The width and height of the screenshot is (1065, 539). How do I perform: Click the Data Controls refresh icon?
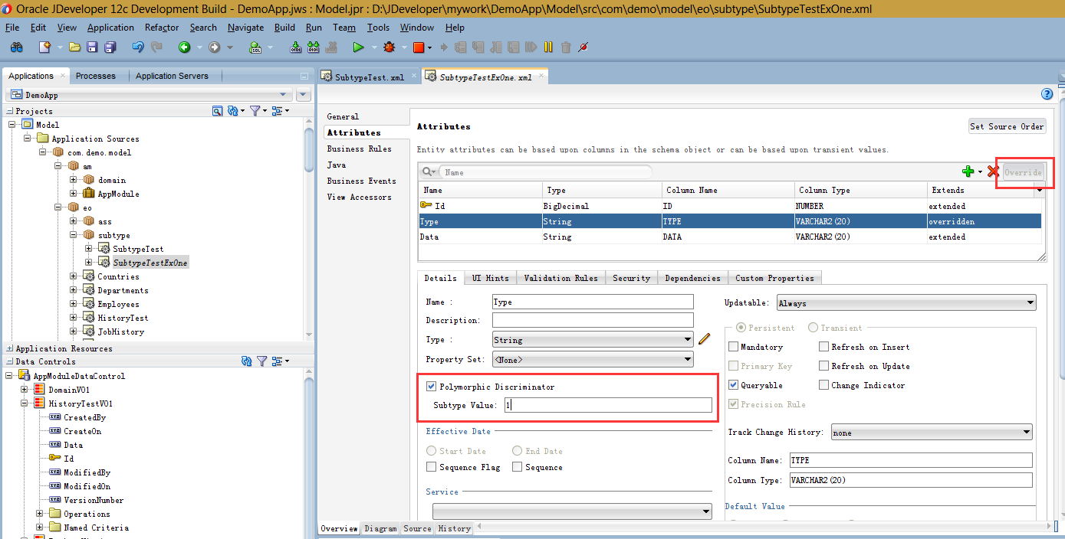[246, 361]
